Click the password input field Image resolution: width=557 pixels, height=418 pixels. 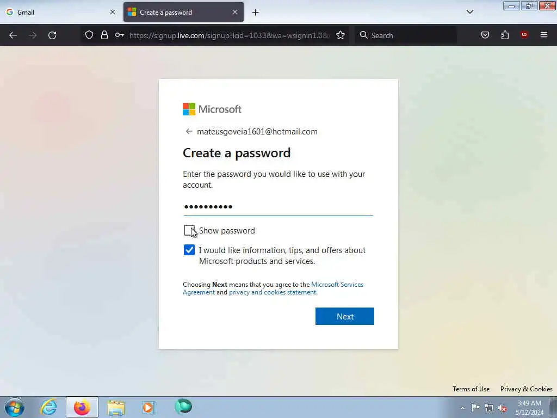click(278, 207)
